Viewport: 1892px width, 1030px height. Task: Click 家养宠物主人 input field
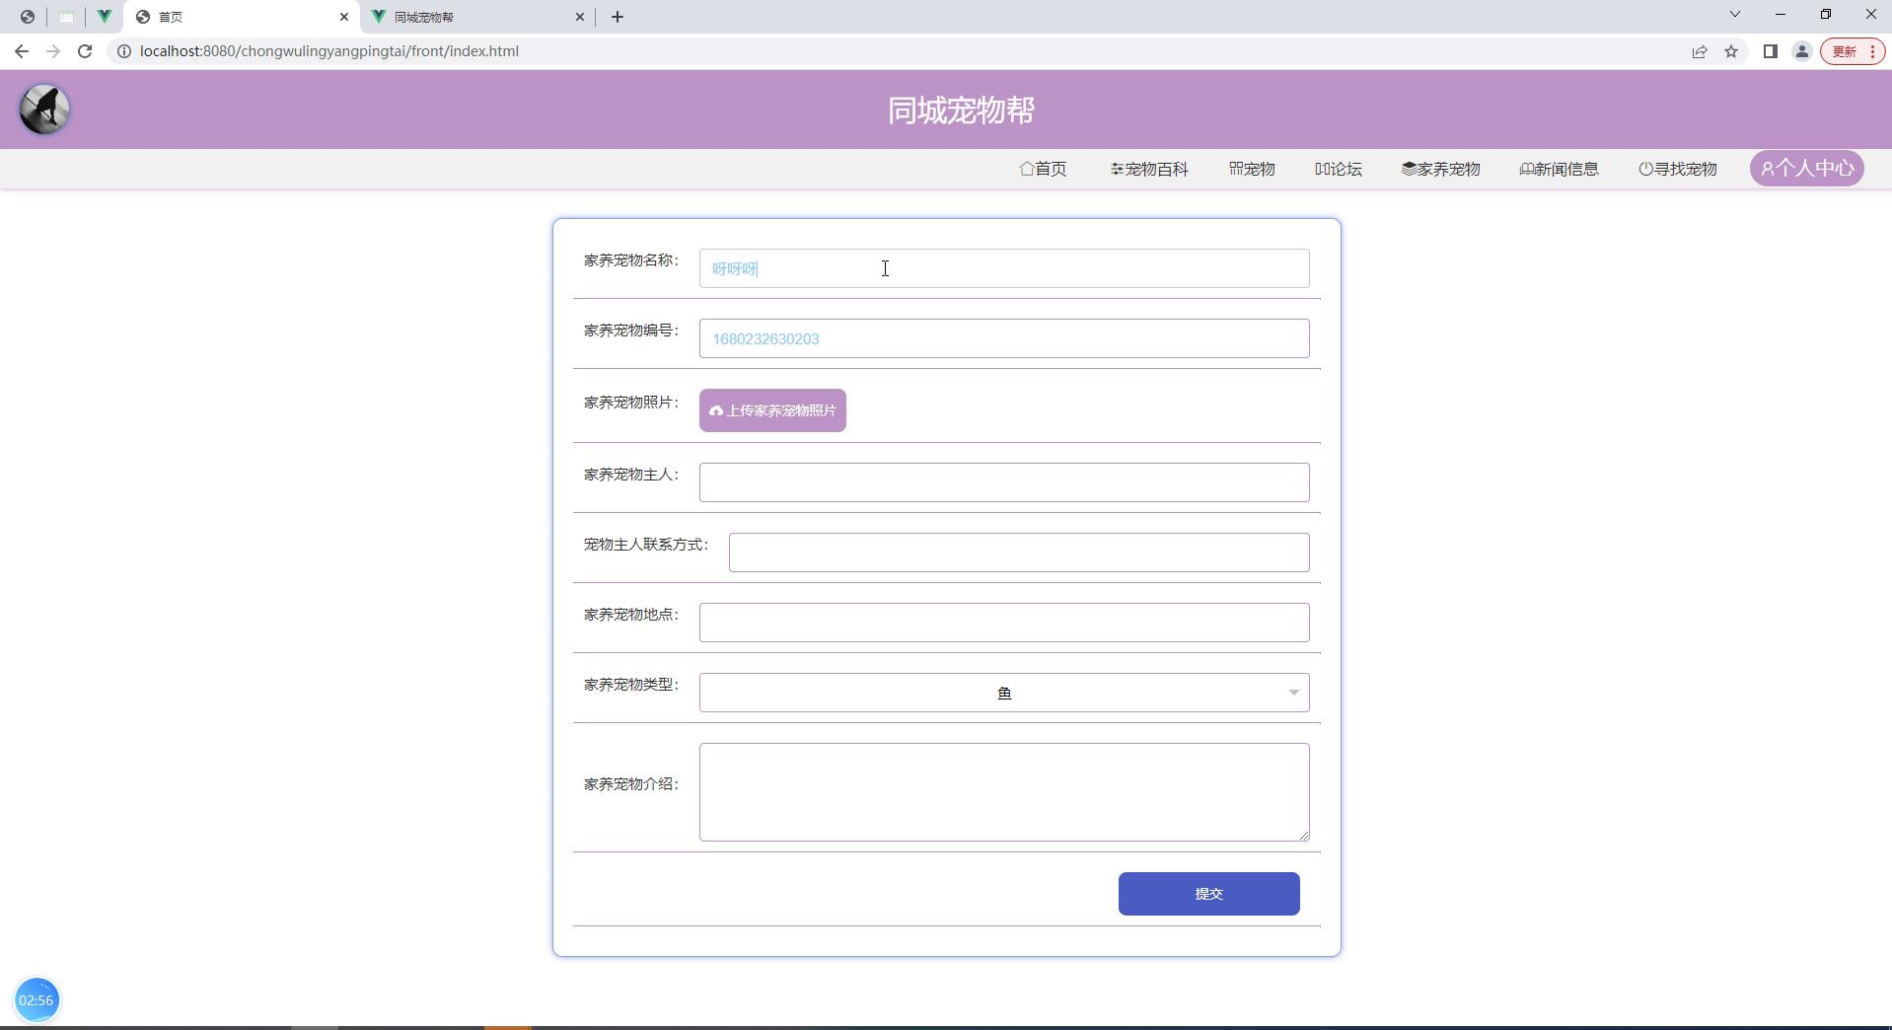1004,482
